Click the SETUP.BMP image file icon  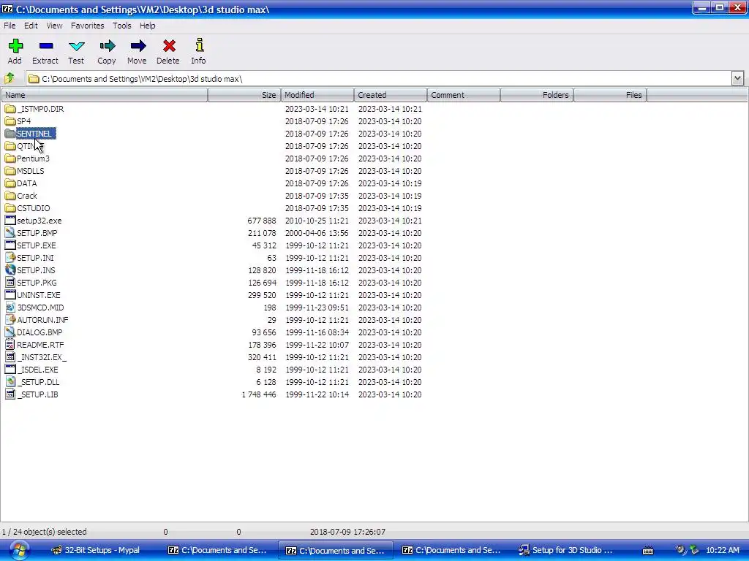(x=10, y=233)
